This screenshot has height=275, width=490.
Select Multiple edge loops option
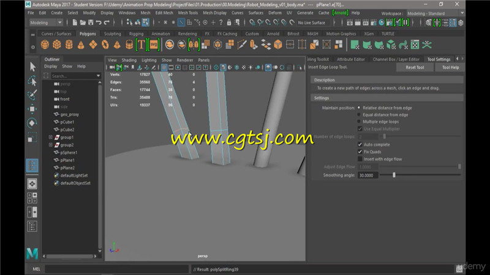[359, 122]
